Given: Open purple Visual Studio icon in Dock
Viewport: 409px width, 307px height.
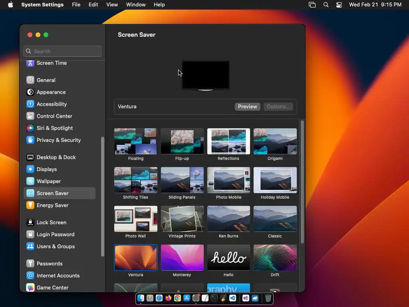Looking at the screenshot, I should point(246,298).
